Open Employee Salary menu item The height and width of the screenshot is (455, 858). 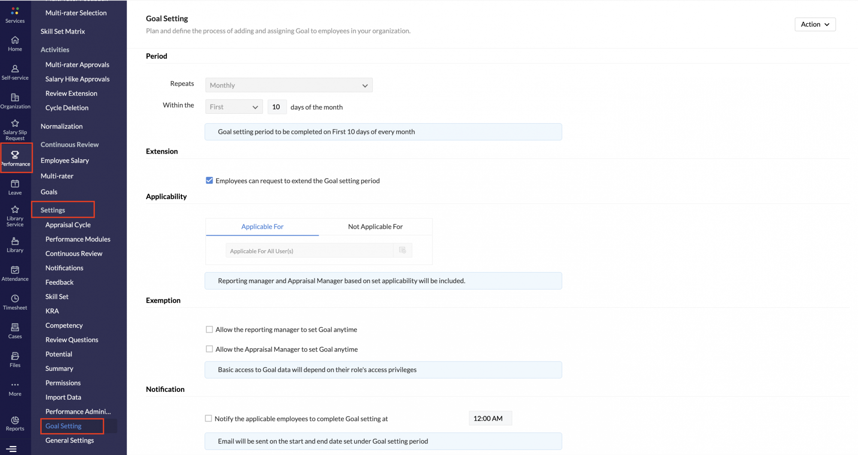pos(65,160)
